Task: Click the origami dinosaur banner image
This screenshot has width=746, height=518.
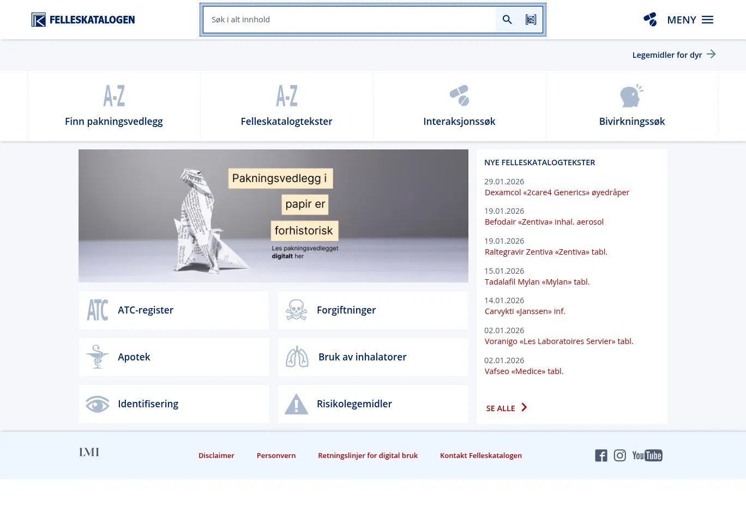Action: [273, 216]
